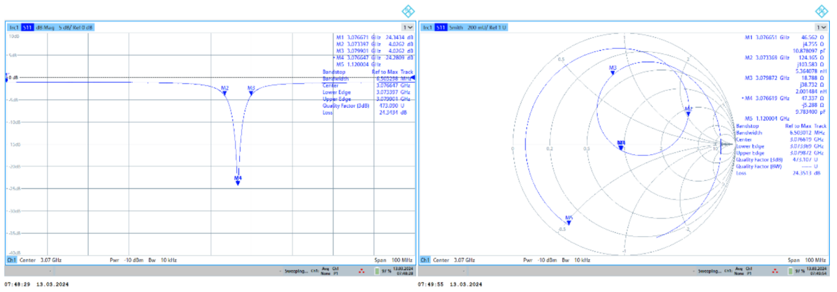Select marker M3 on the dB Mag trace
Viewport: 837px width, 292px height.
[x=251, y=91]
